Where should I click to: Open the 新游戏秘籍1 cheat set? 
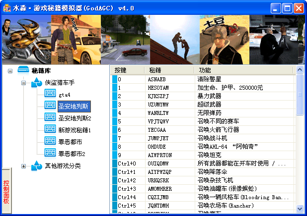pos(75,130)
